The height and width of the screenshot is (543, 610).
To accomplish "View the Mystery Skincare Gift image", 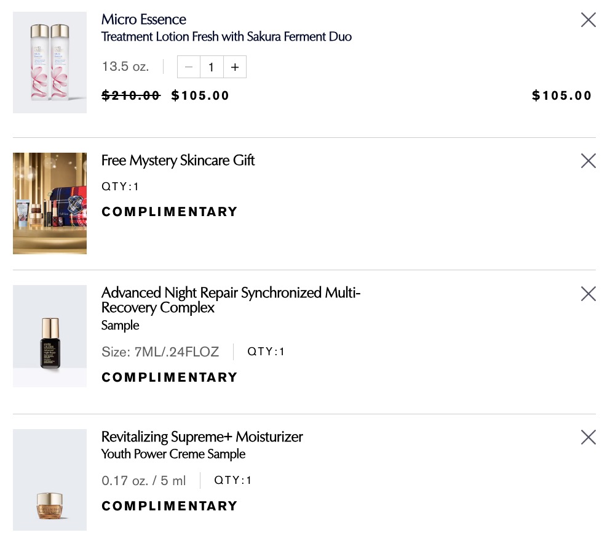I will (x=50, y=204).
